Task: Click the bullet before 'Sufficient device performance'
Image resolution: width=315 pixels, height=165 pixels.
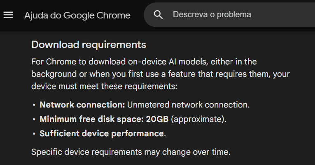Action: tap(34, 134)
